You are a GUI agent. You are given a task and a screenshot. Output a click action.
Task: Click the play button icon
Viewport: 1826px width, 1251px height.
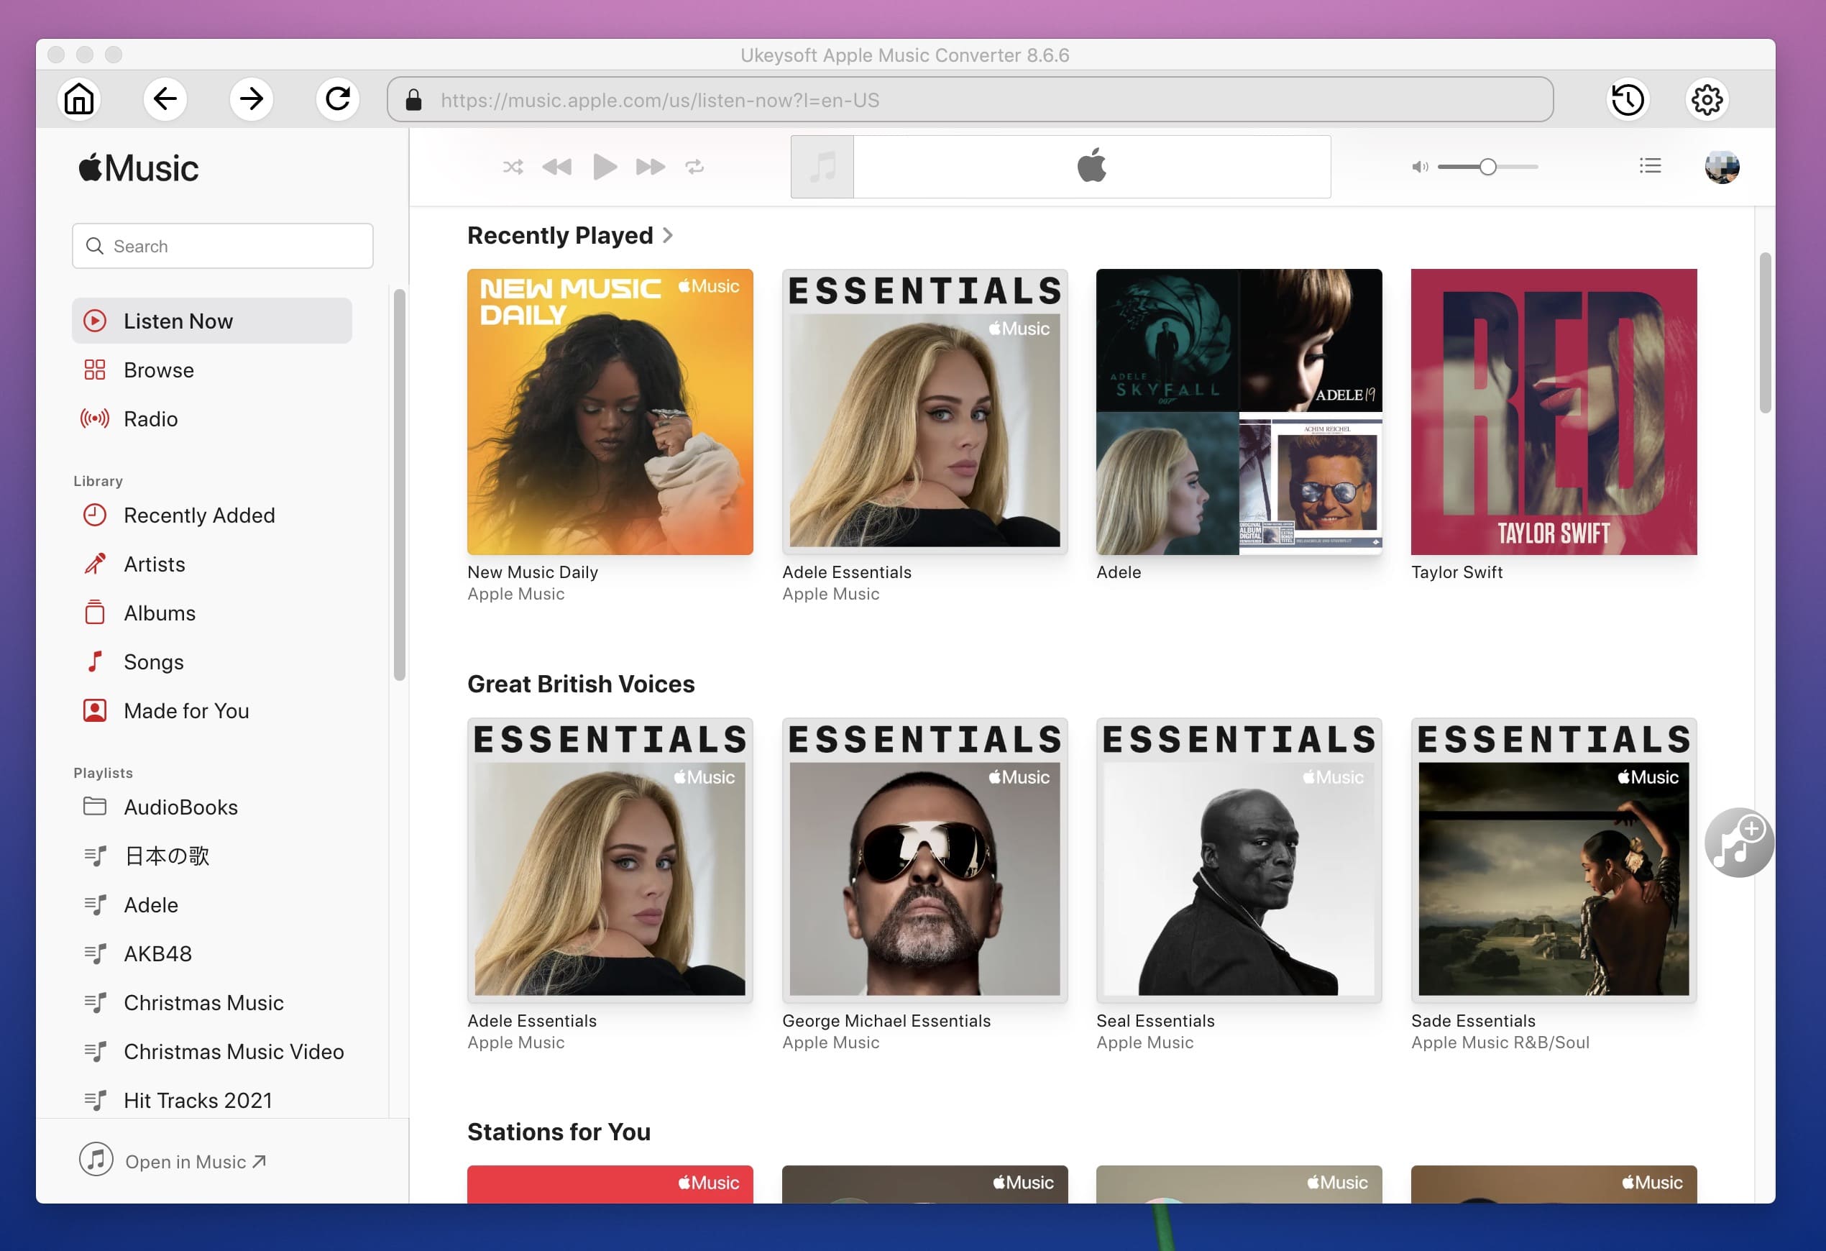[x=604, y=165]
